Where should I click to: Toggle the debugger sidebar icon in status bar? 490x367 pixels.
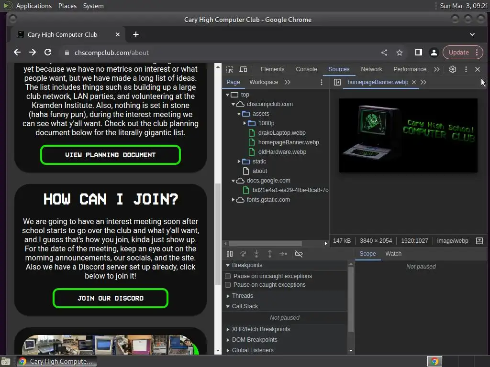pyautogui.click(x=479, y=241)
